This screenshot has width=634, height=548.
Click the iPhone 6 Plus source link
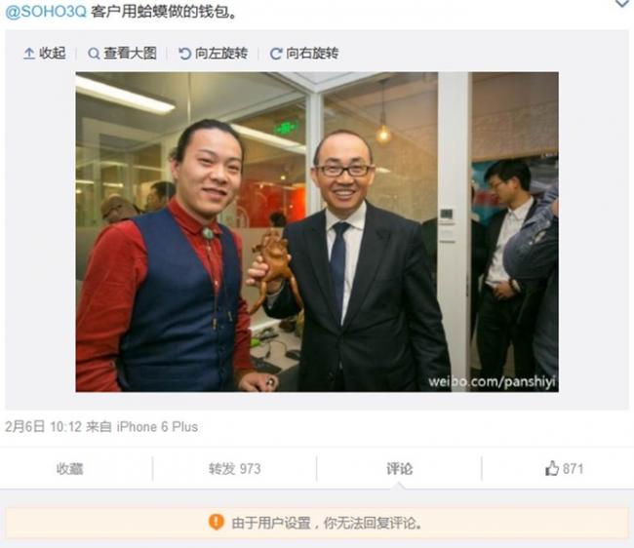[157, 427]
